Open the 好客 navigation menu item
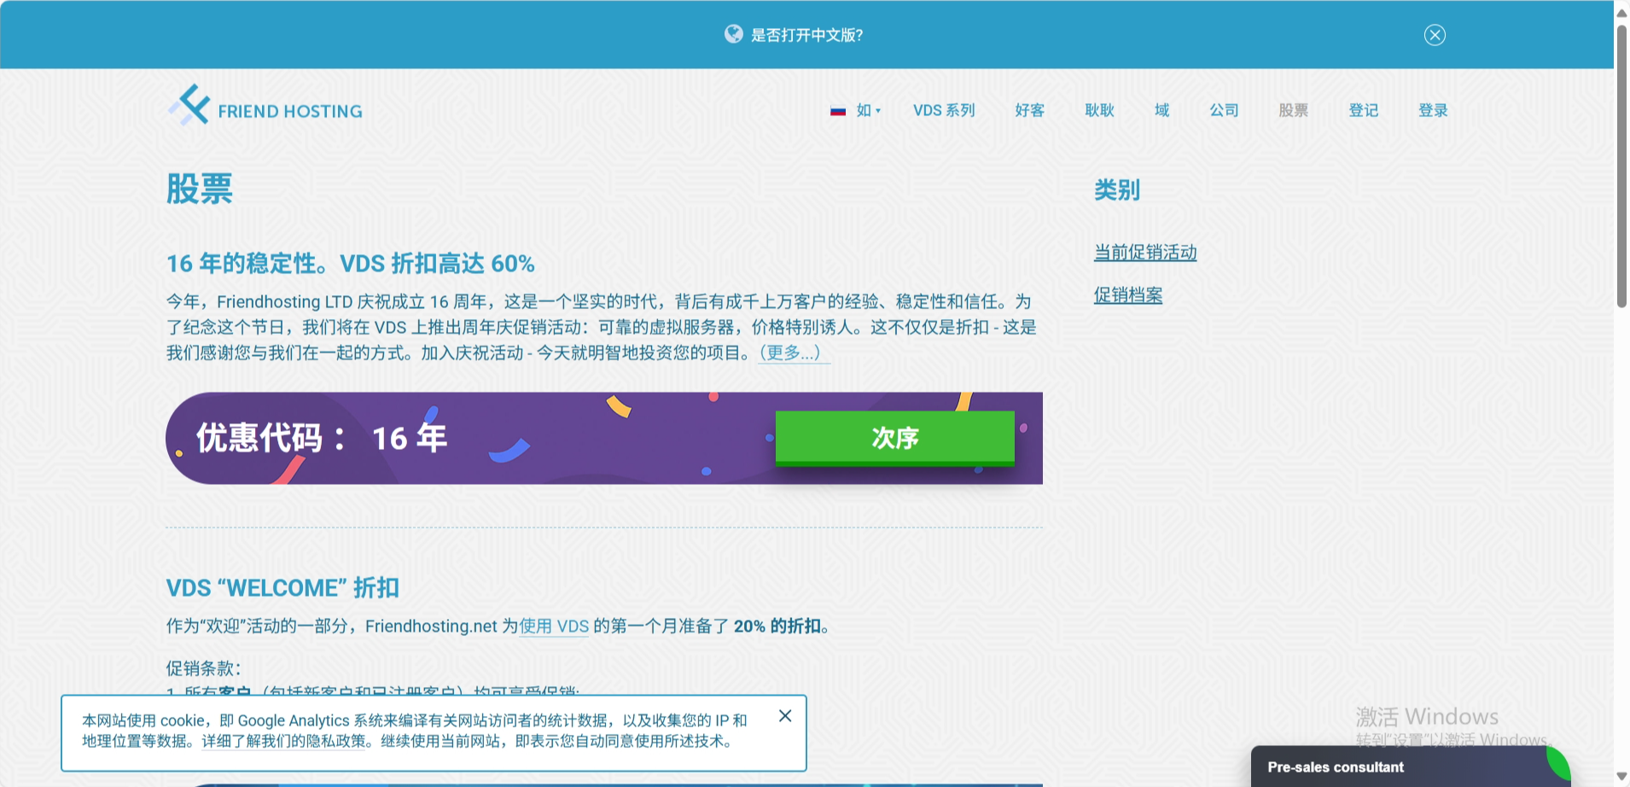Screen dimensions: 1630x787 (x=1029, y=110)
